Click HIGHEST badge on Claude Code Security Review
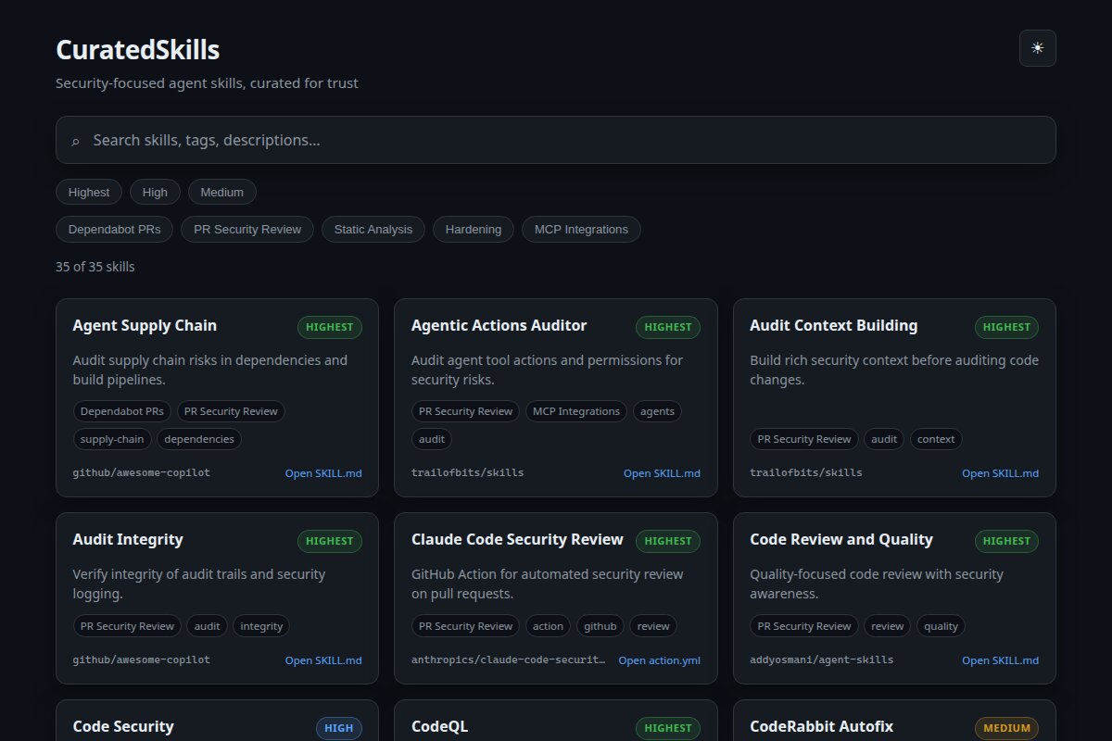Image resolution: width=1112 pixels, height=741 pixels. (x=668, y=541)
